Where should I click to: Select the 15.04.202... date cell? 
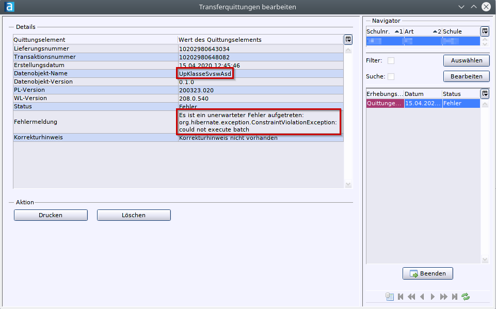tap(423, 103)
